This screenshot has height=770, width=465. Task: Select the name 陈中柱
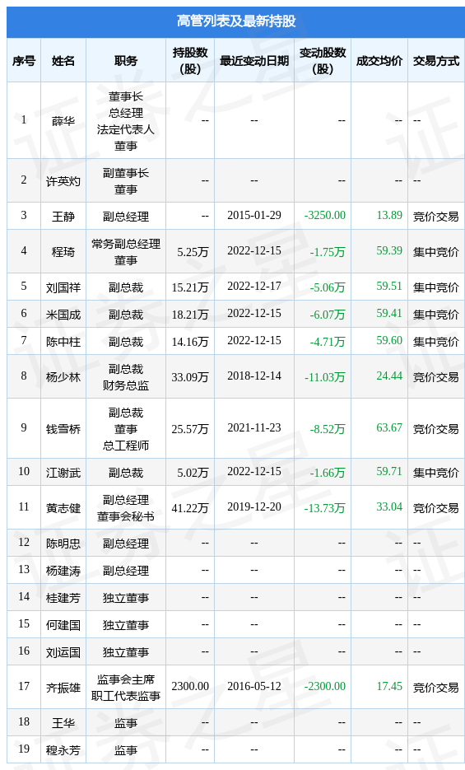pos(63,342)
